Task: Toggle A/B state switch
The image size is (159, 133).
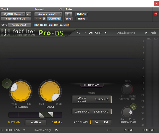Action: (91, 33)
